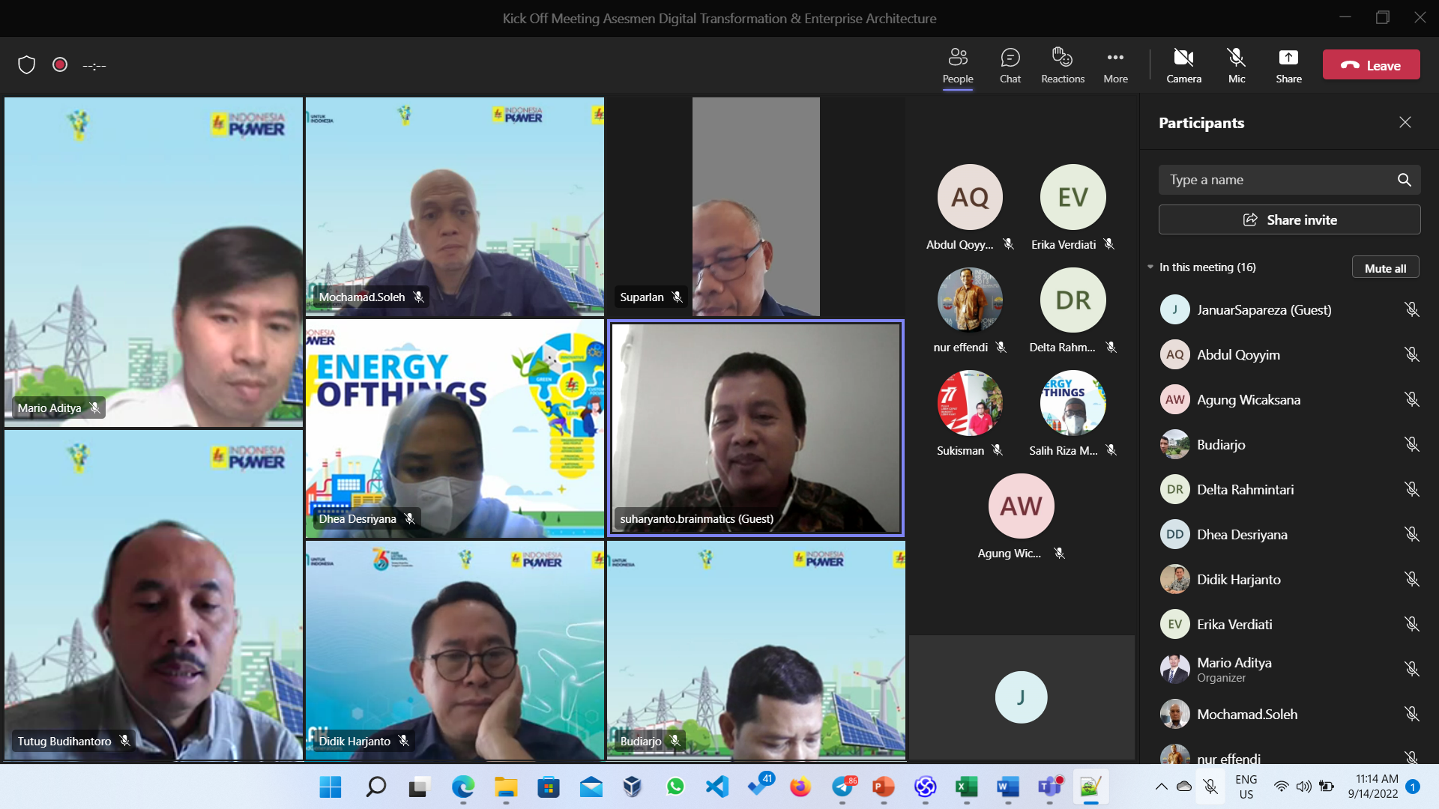The height and width of the screenshot is (809, 1439).
Task: Share your screen content
Action: (1288, 65)
